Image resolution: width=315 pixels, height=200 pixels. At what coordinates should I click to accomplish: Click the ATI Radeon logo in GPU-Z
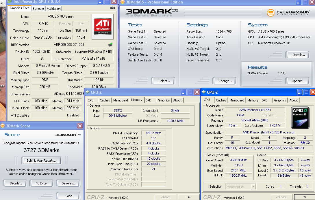[103, 27]
